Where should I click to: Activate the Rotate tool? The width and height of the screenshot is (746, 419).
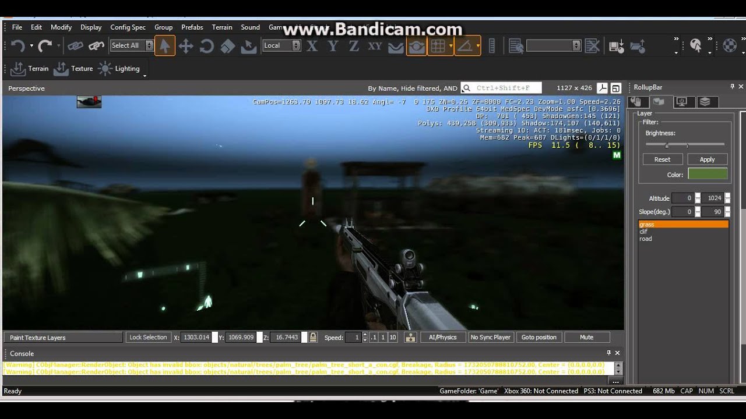pos(207,45)
